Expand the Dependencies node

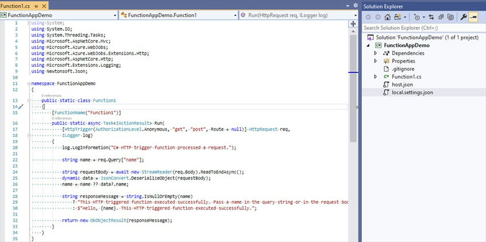pos(376,53)
